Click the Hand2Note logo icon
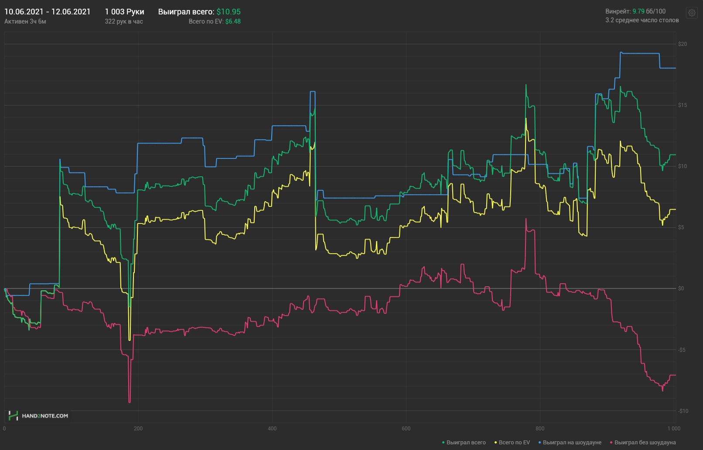The image size is (703, 450). (x=14, y=416)
